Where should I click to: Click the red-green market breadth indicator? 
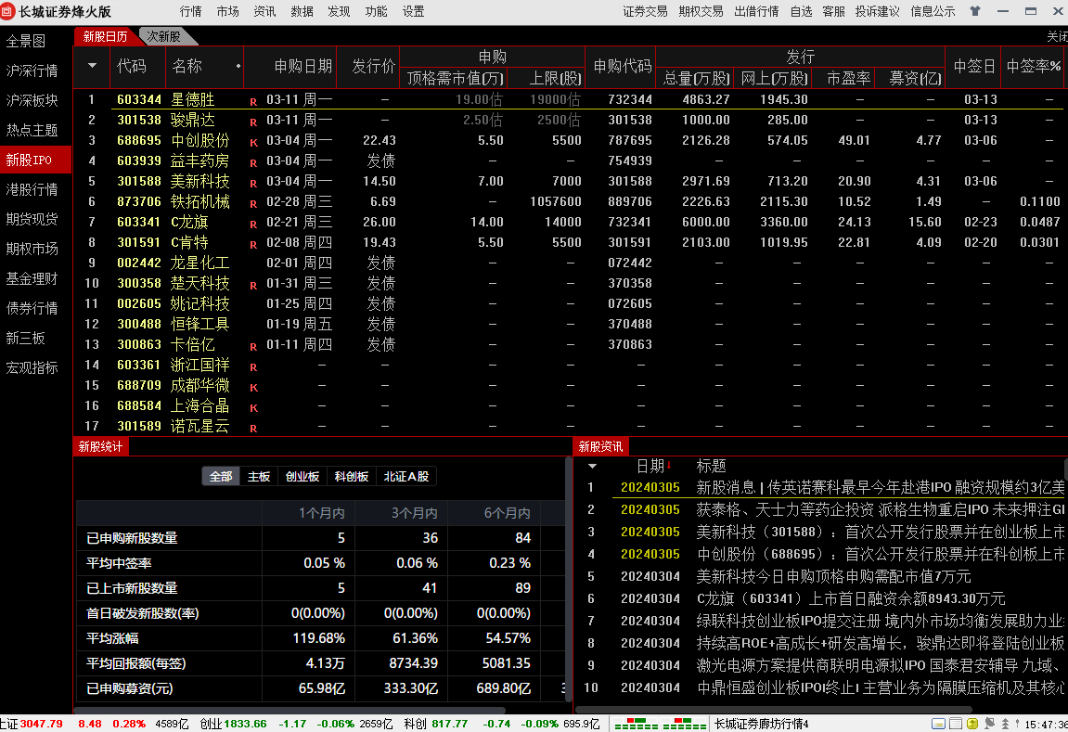pos(650,724)
